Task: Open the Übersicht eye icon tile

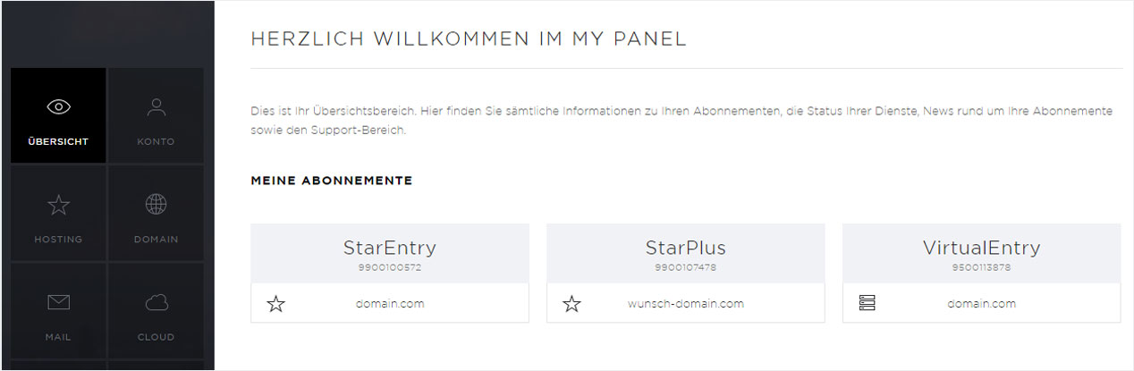Action: [x=58, y=115]
